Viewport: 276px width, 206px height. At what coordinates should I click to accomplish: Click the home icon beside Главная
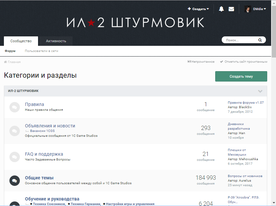coord(6,62)
